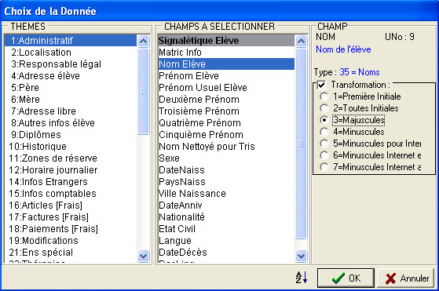Select theme 2:Localisation
Screen dimensions: 439x291
tap(70, 53)
